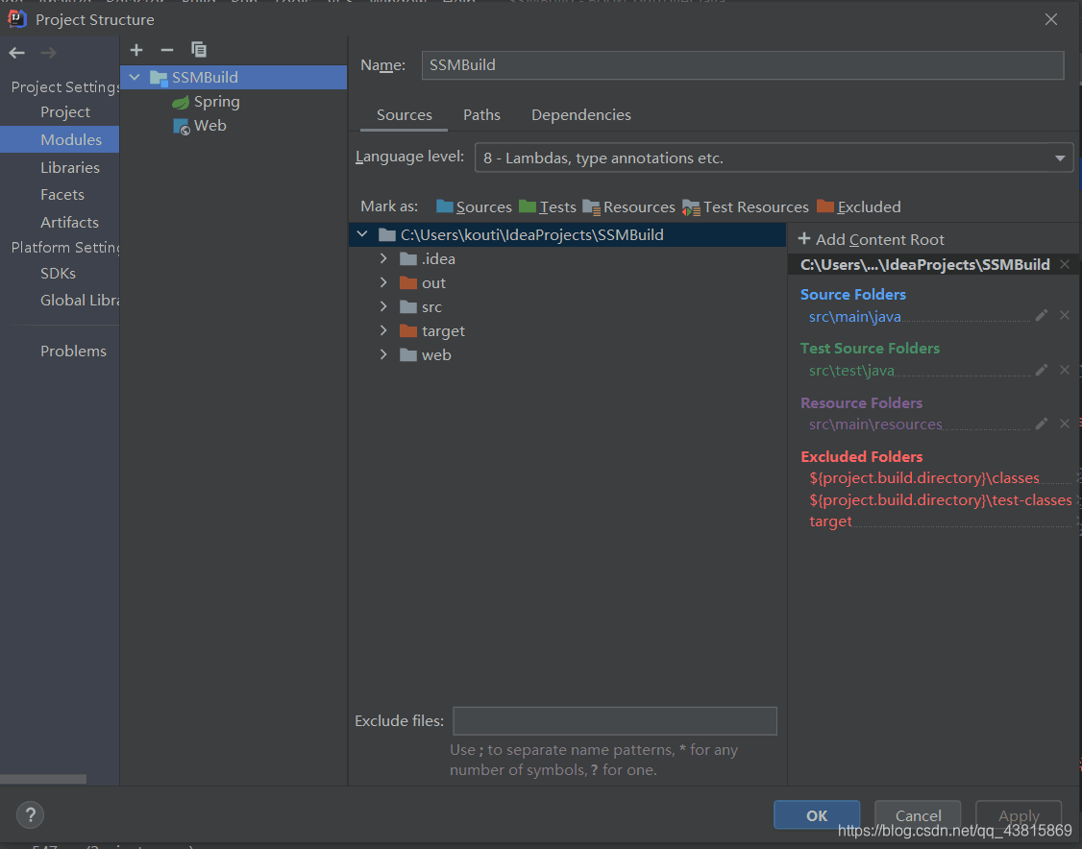The width and height of the screenshot is (1082, 849).
Task: Edit src\test\java folder properties
Action: [1042, 370]
